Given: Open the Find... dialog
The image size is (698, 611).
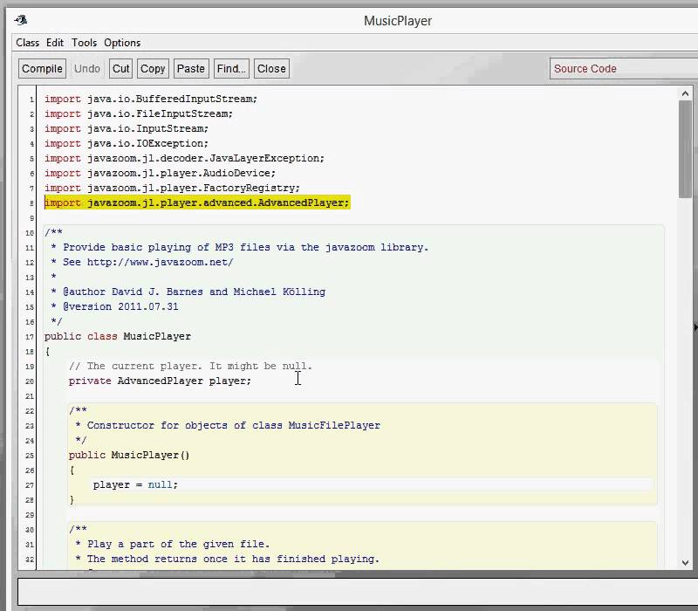Looking at the screenshot, I should [231, 69].
